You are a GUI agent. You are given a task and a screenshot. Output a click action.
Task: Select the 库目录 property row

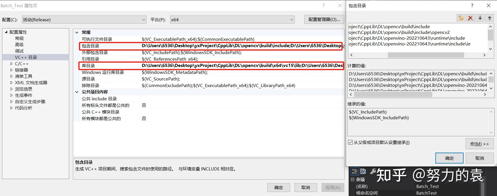[211, 66]
